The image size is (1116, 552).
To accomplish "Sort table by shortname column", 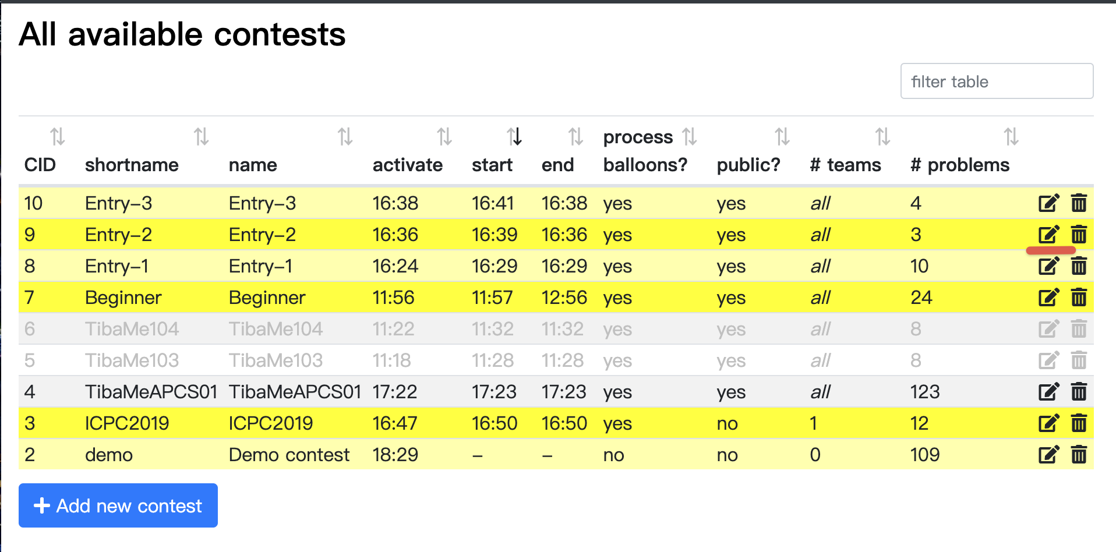I will [201, 137].
